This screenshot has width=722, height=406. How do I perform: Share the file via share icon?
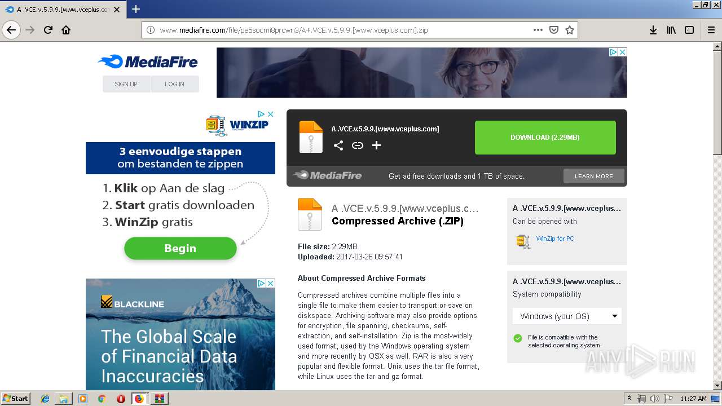point(338,145)
